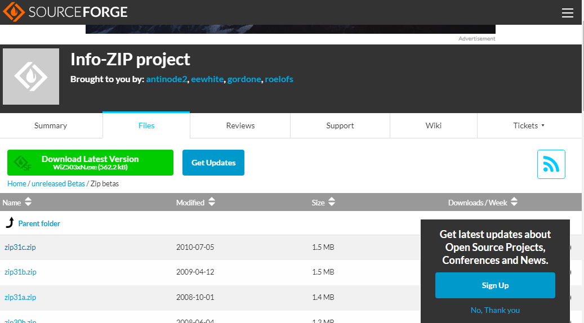This screenshot has height=323, width=584.
Task: Click the 1.4 MB size of zip31a.zip
Action: pyautogui.click(x=323, y=297)
